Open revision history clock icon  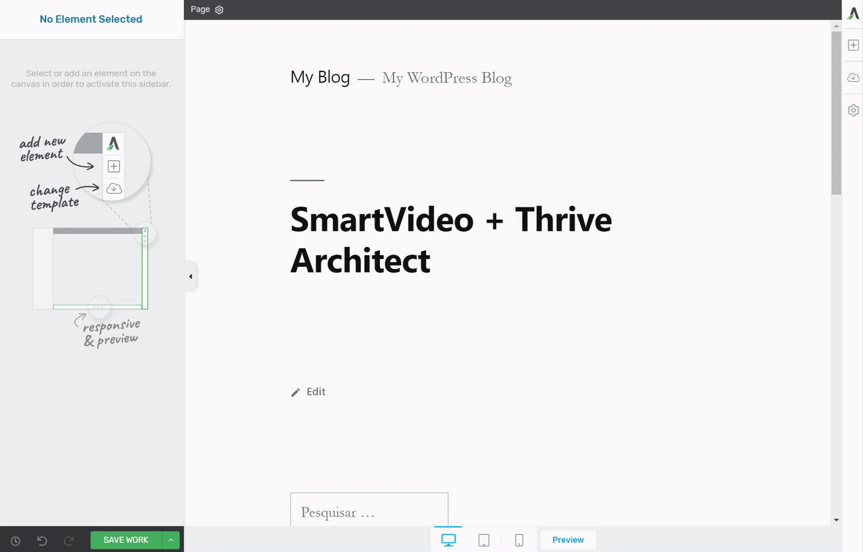pyautogui.click(x=15, y=540)
